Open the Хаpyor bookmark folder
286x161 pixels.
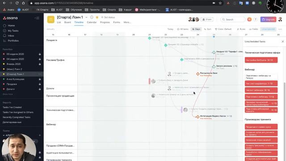click(x=125, y=10)
